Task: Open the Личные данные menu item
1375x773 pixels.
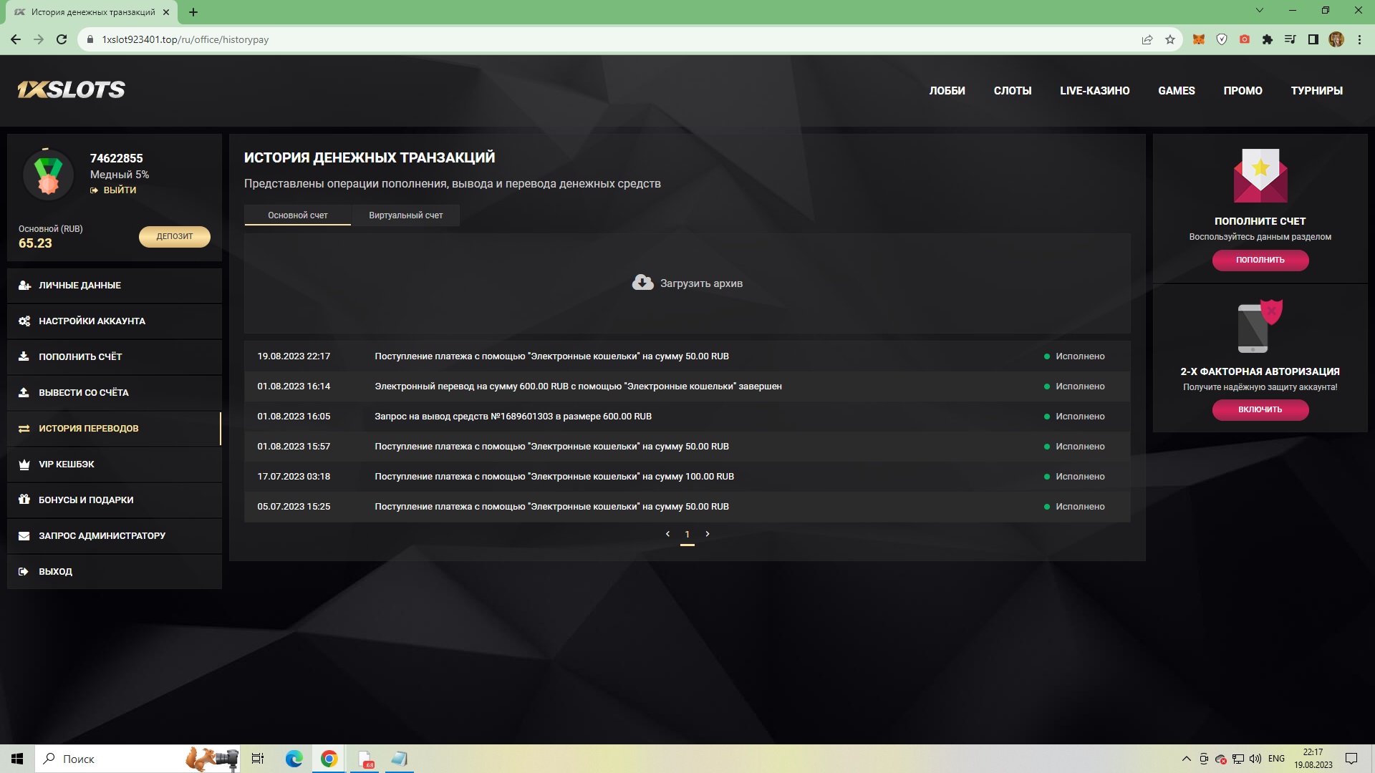Action: coord(79,286)
